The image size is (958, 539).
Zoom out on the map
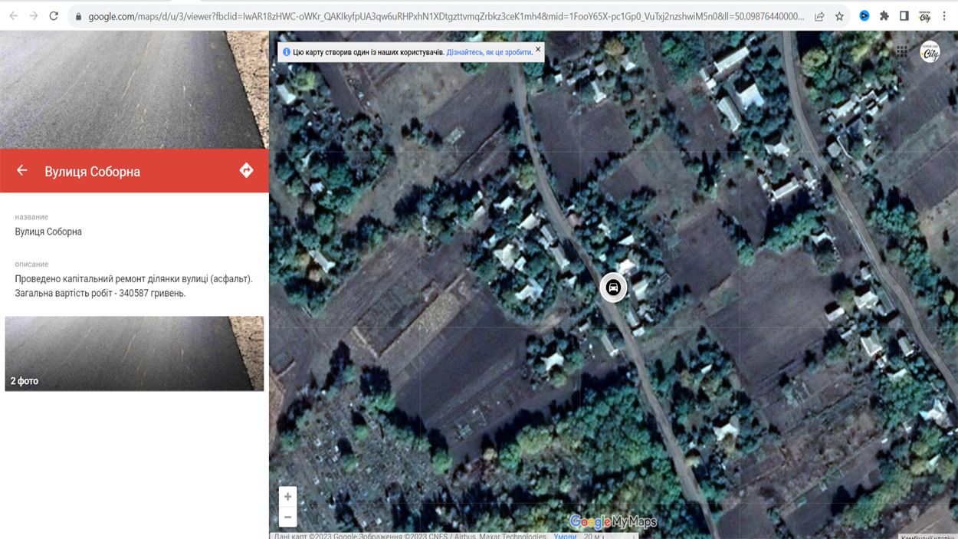(x=288, y=517)
